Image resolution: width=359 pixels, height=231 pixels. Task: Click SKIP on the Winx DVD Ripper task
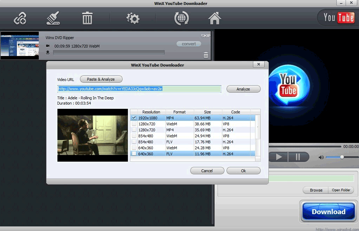(205, 36)
